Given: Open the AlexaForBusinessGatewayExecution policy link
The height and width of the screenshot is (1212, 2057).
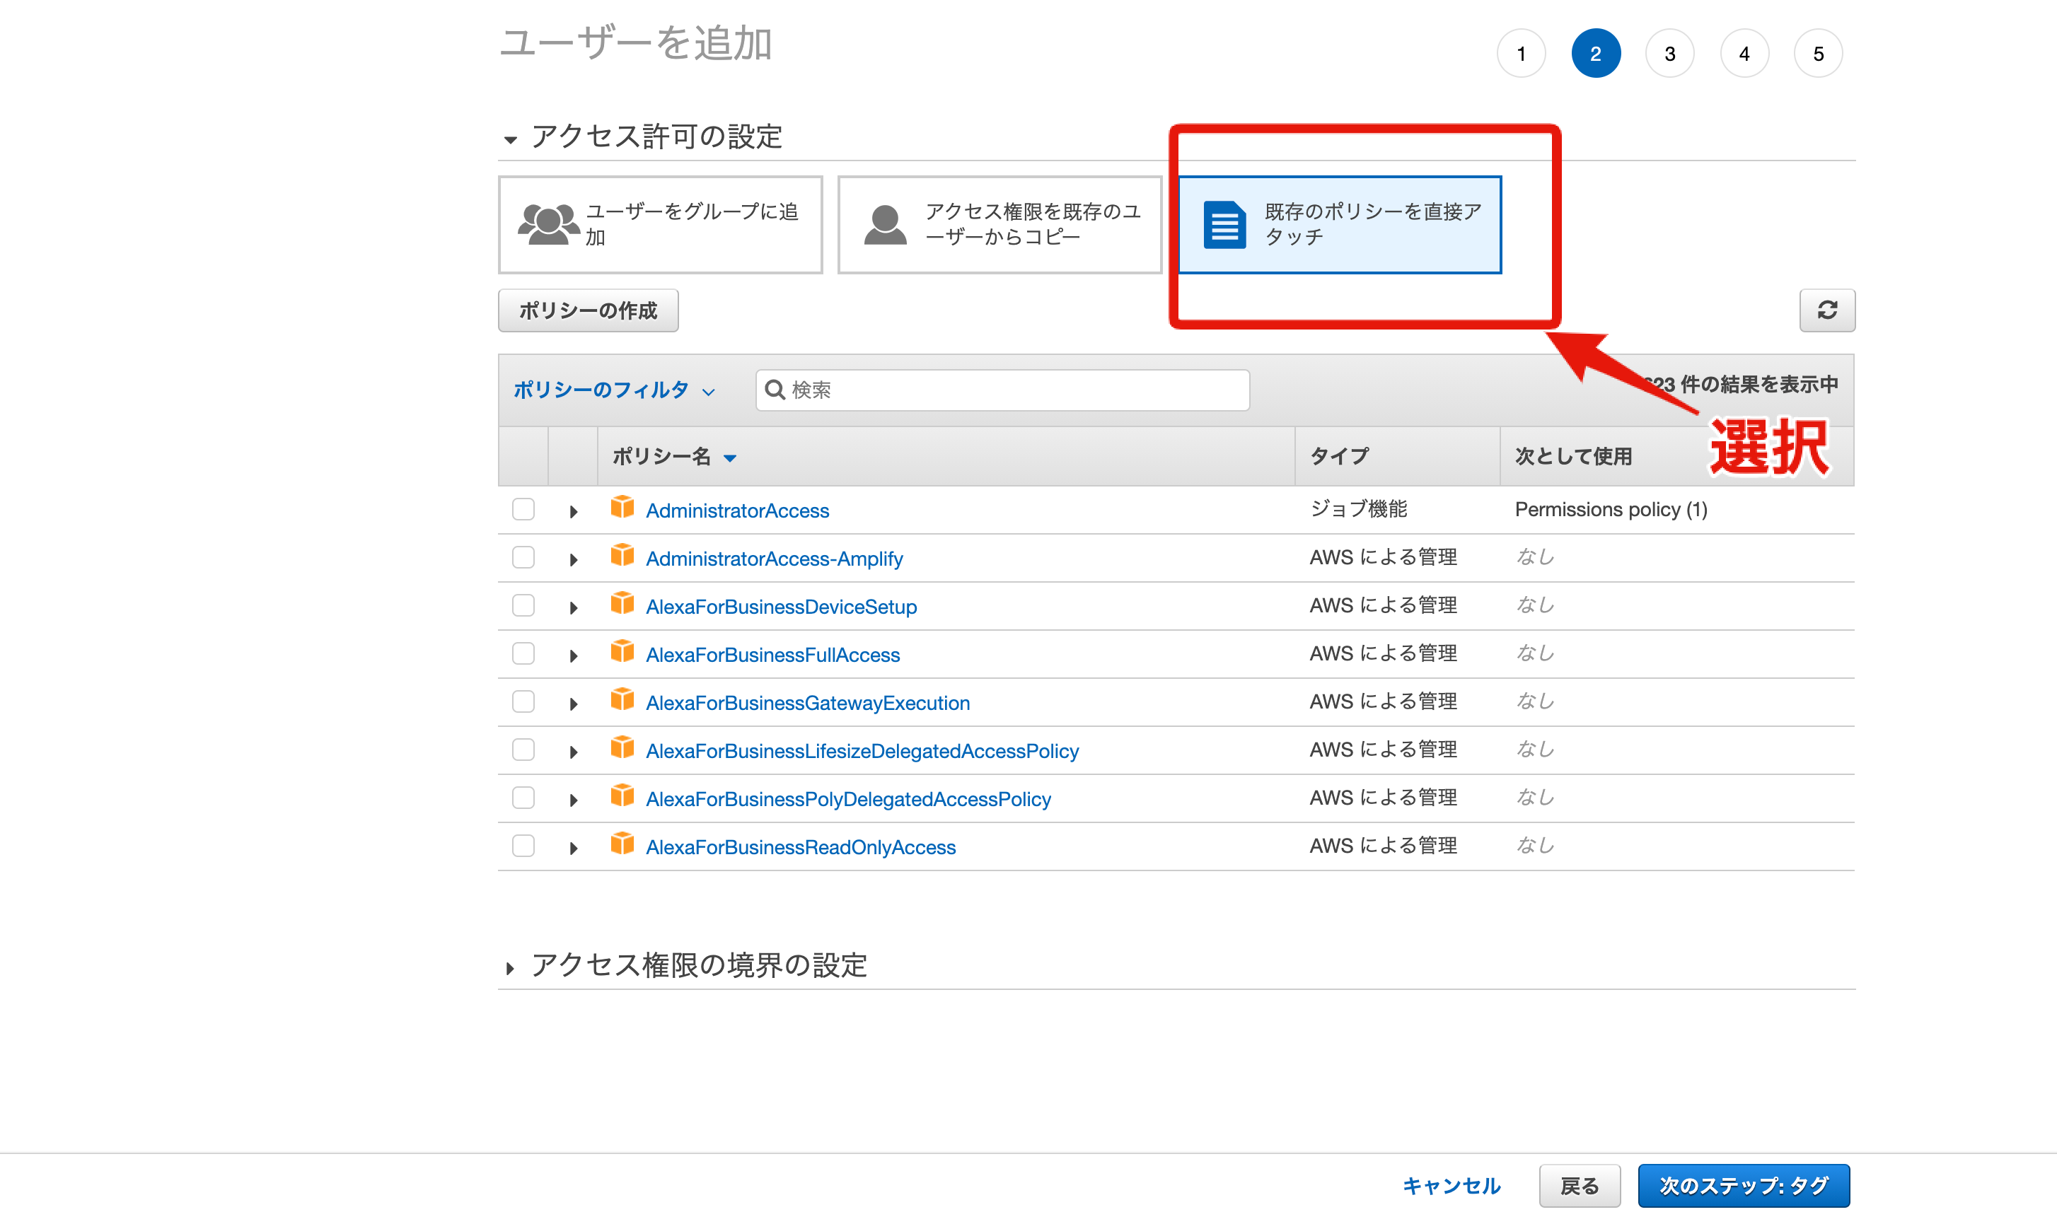Looking at the screenshot, I should (807, 703).
